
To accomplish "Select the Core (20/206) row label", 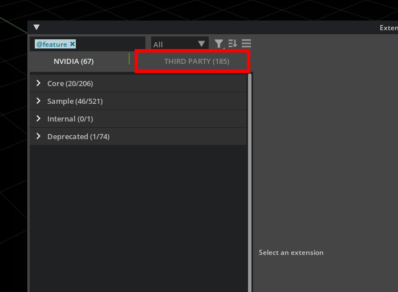I will coord(70,83).
